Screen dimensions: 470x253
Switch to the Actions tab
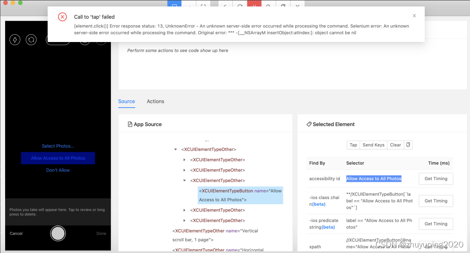(x=155, y=102)
